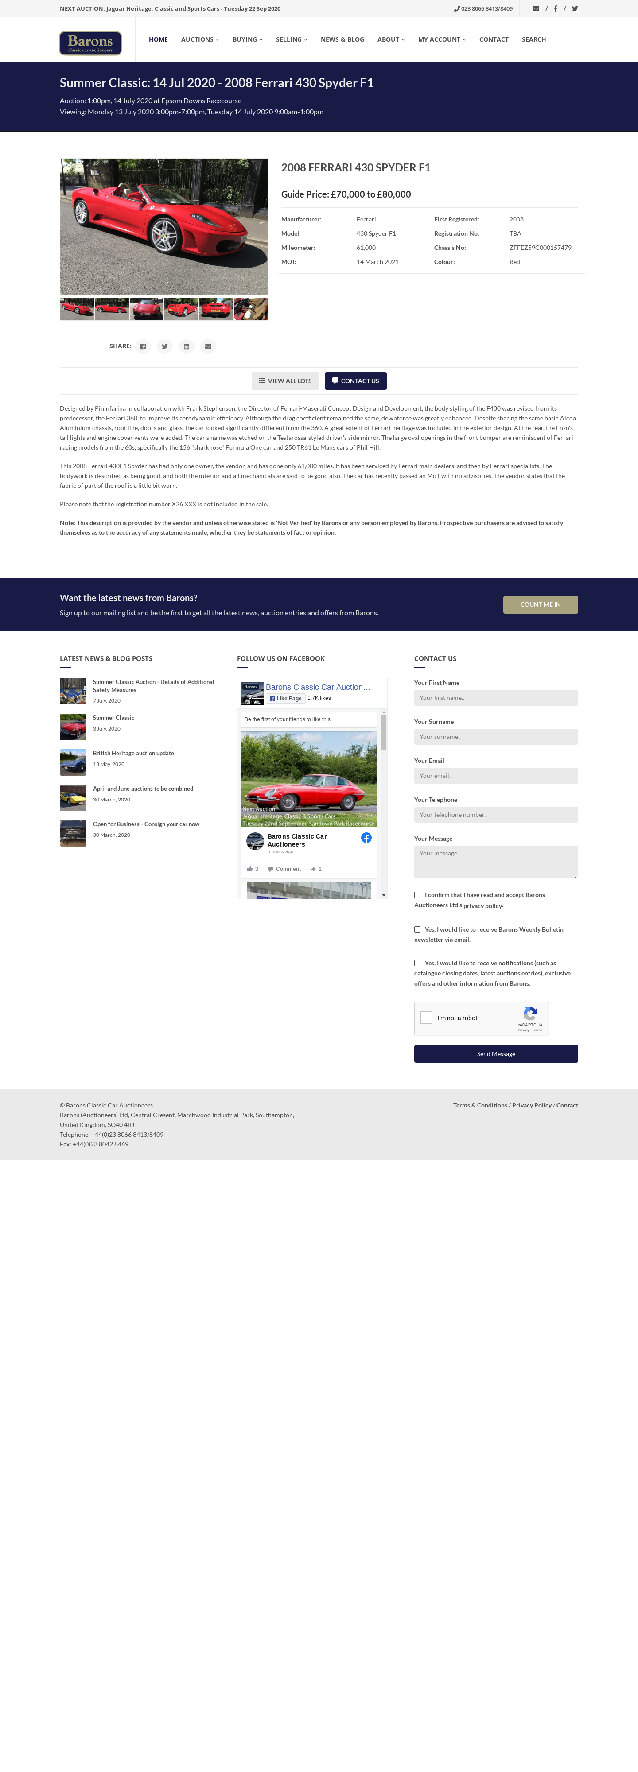Click scroll-down arrow in Facebook widget
The image size is (638, 1772).
click(x=384, y=896)
